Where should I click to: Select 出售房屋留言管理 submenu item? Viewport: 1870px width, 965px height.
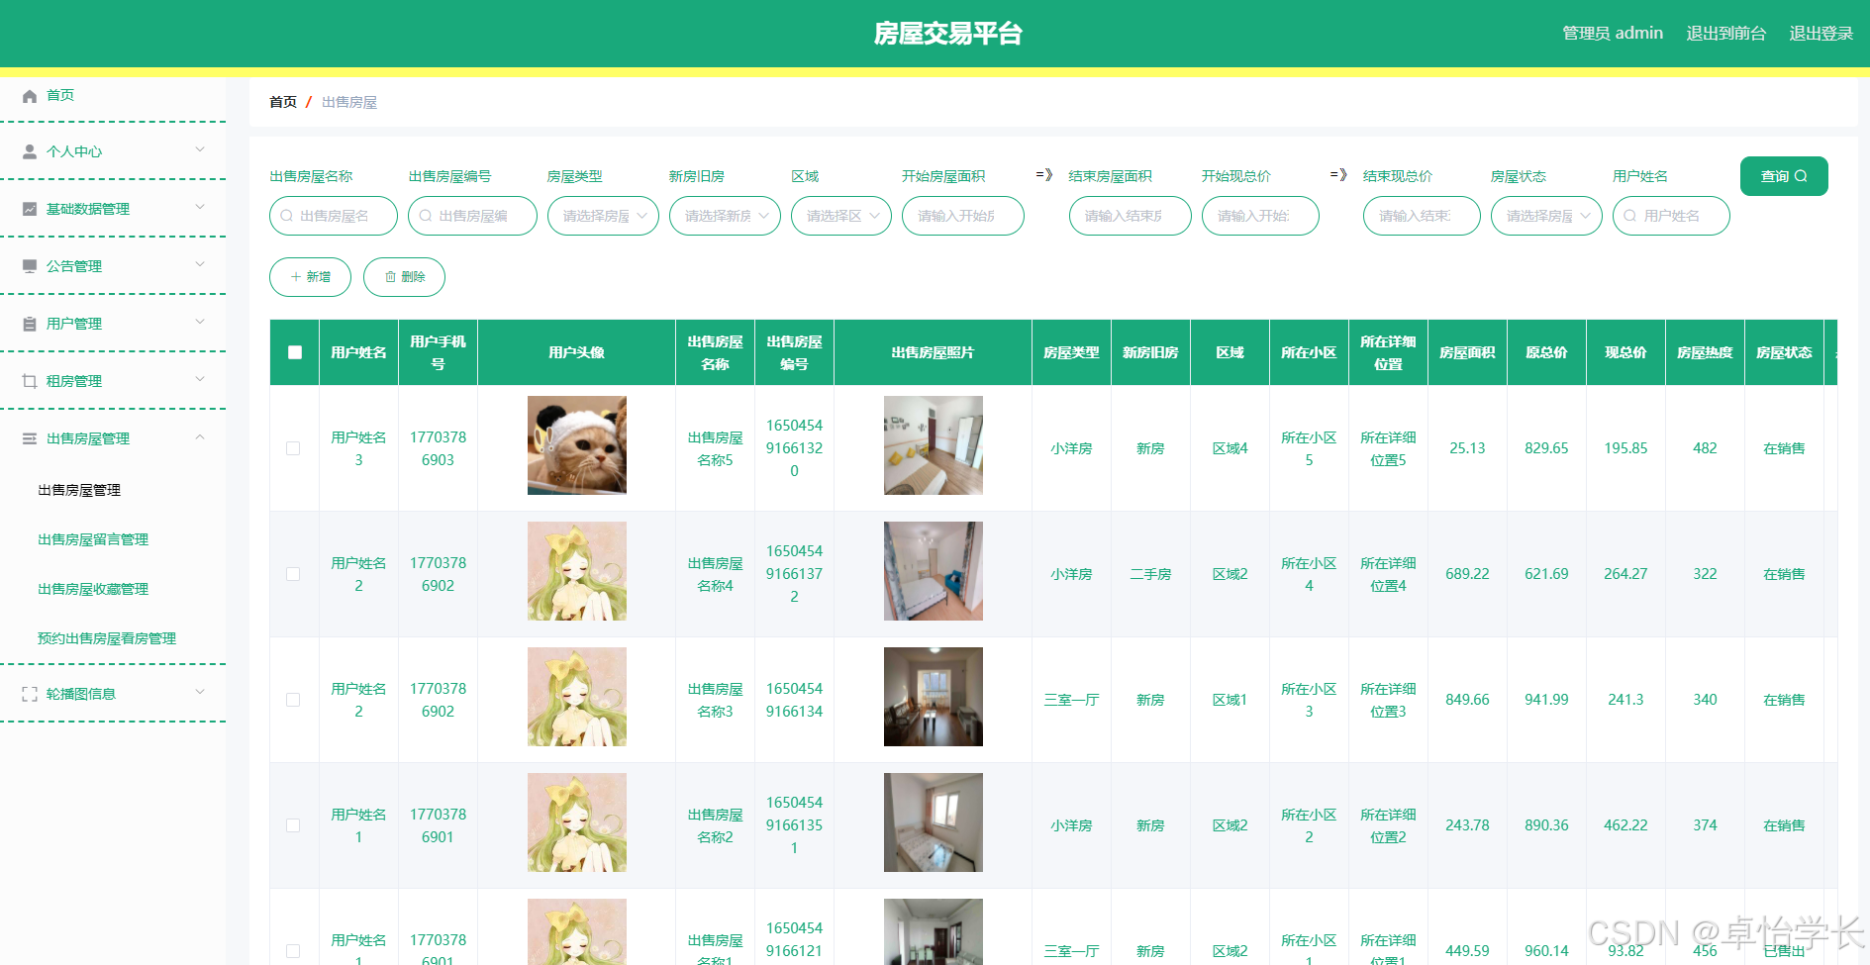pos(93,539)
